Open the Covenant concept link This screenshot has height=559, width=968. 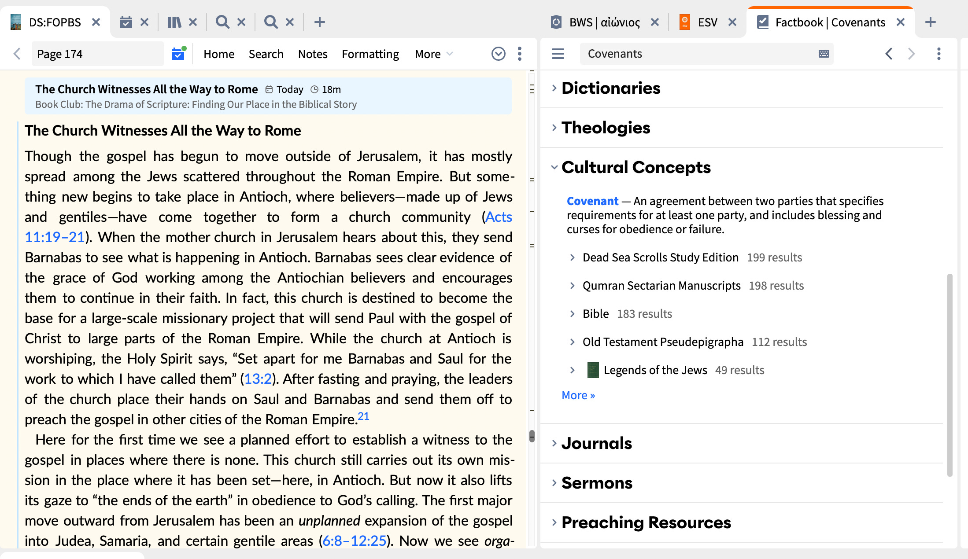click(592, 201)
